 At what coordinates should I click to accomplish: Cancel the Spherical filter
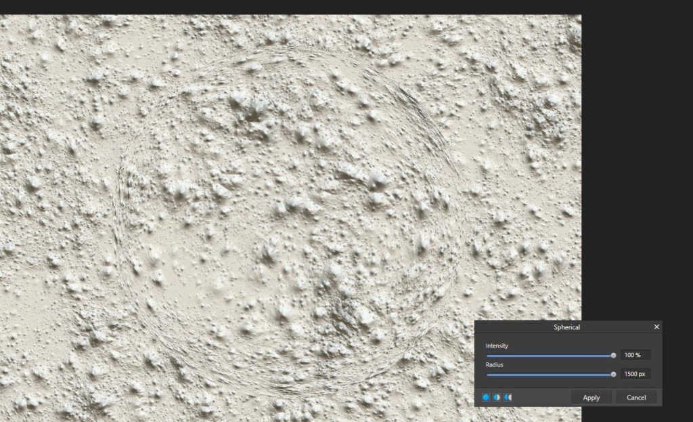(x=636, y=398)
